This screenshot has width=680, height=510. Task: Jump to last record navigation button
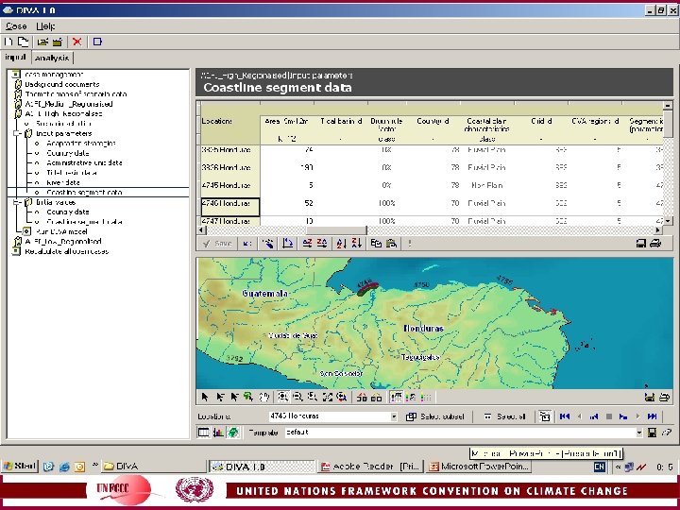tap(652, 416)
